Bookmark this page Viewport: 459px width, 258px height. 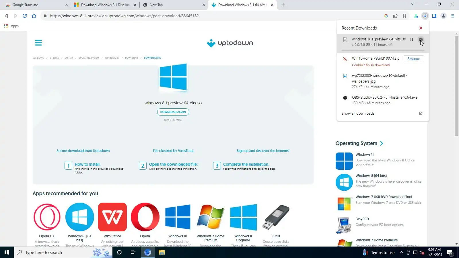(x=404, y=16)
